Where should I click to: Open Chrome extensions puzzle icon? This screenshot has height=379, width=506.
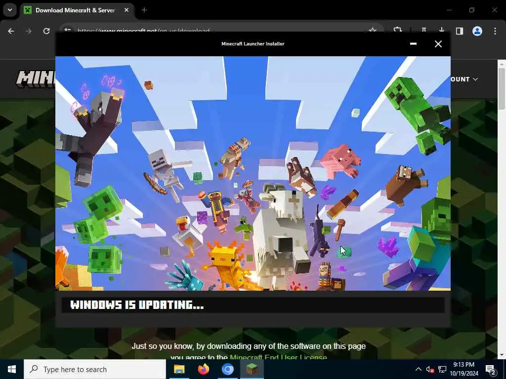click(x=398, y=30)
